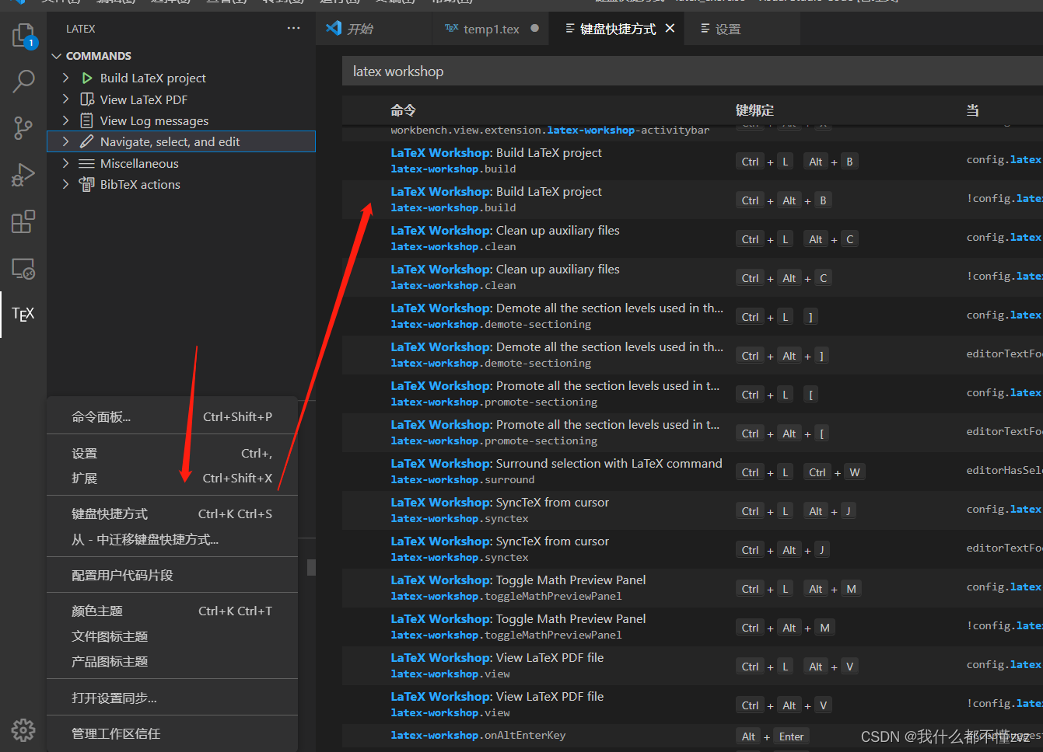Switch to the 设置 tab

tap(744, 29)
